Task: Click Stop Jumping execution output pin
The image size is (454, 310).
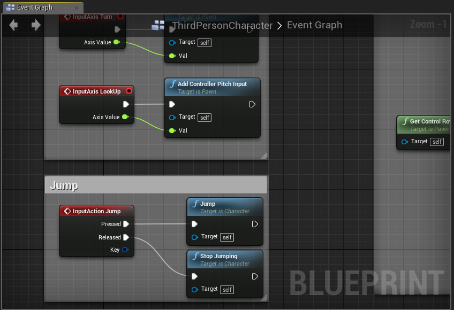Action: point(255,276)
